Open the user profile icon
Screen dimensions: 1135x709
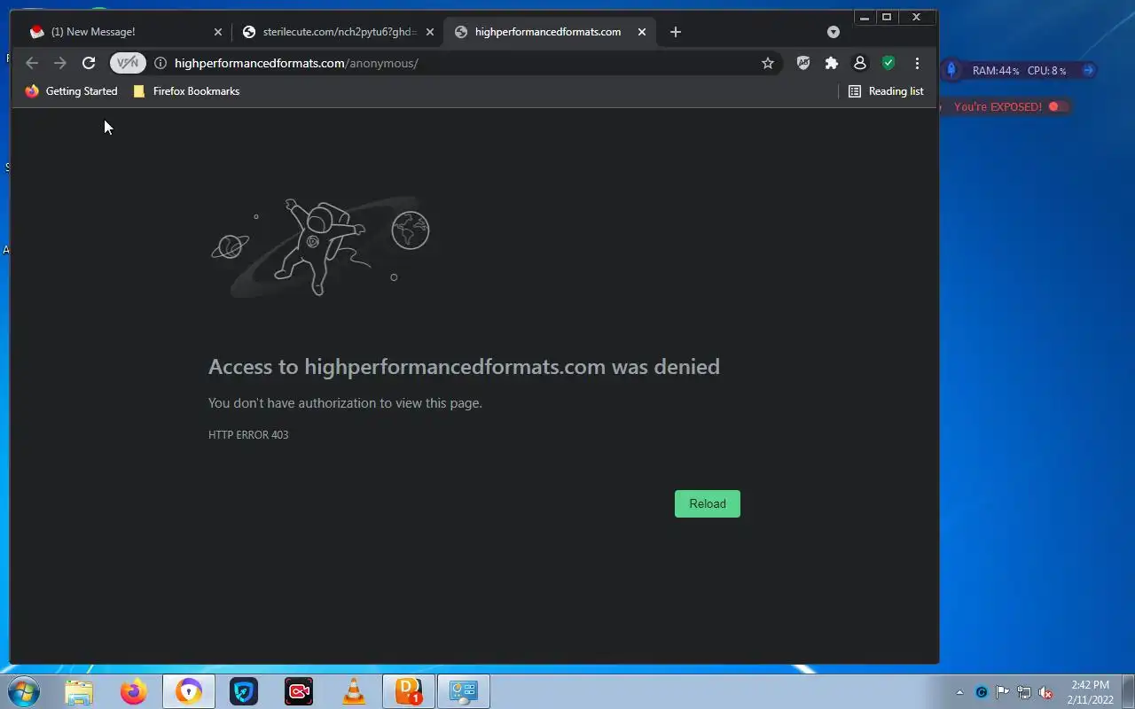pyautogui.click(x=860, y=63)
